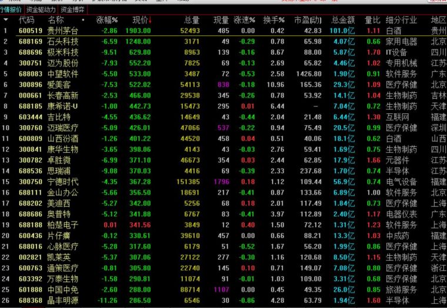Click the 思瑞浦 change value -9.08
This screenshot has width=447, height=308.
coord(109,171)
